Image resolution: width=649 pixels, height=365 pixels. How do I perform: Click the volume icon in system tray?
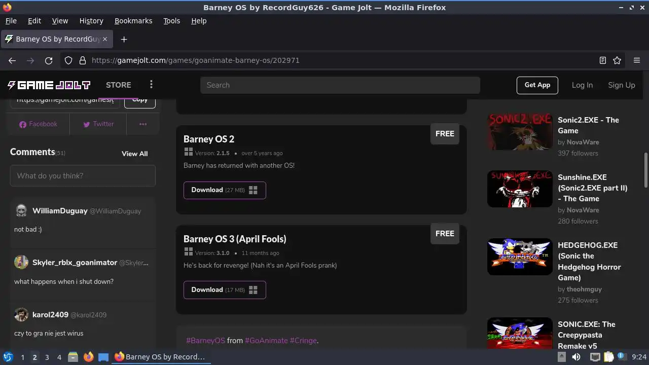point(576,357)
